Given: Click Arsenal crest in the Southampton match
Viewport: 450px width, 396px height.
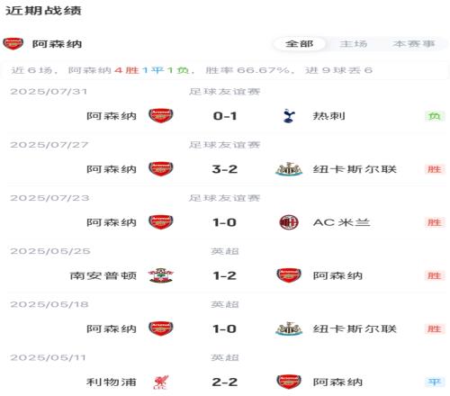Looking at the screenshot, I should [289, 275].
